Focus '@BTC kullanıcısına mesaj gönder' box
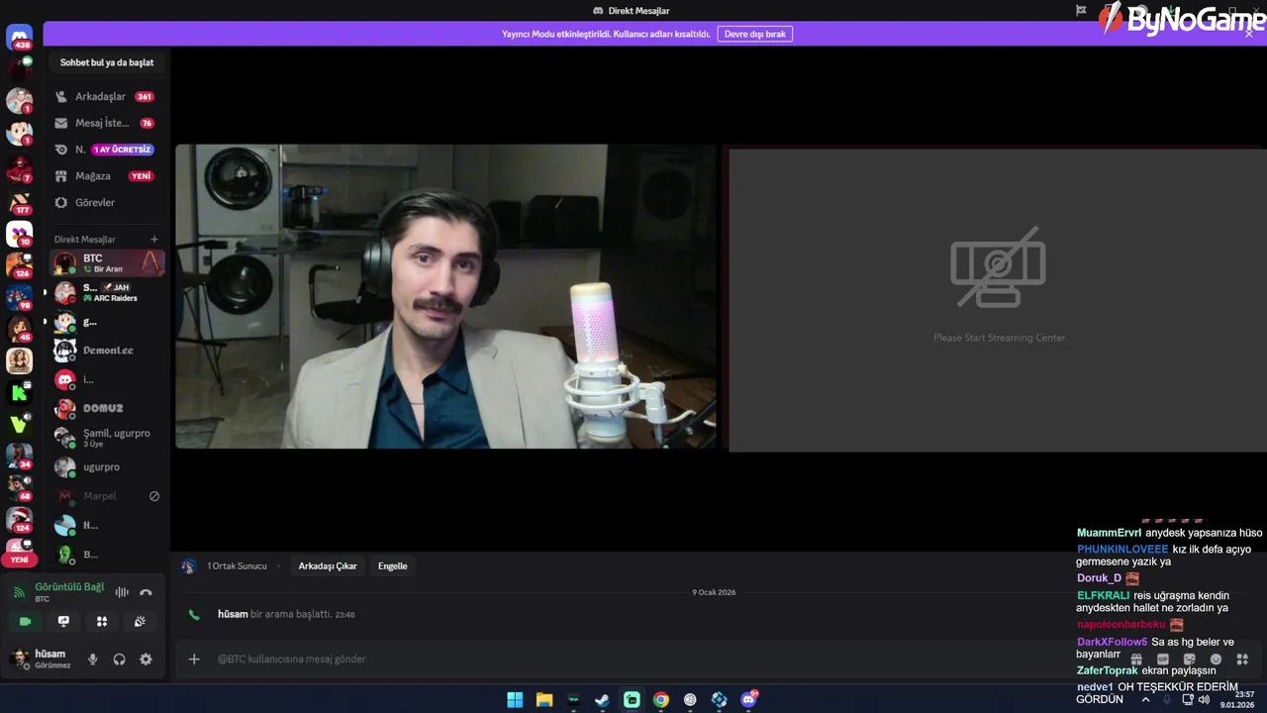1267x713 pixels. click(x=633, y=659)
